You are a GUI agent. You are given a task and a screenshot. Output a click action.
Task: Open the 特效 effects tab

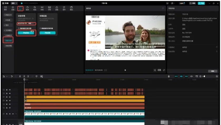point(35,8)
